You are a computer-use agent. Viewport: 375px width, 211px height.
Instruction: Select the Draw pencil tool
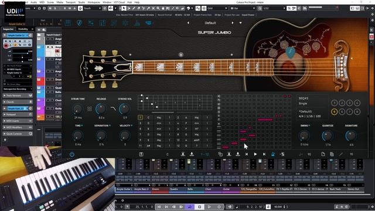134,8
